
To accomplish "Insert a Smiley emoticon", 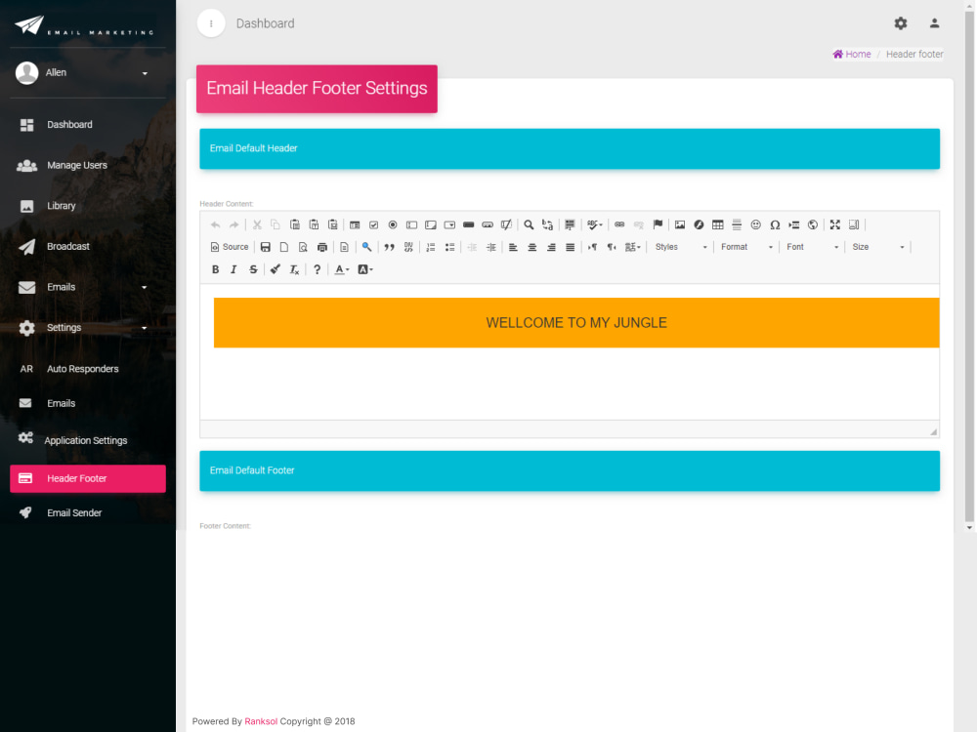I will coord(756,224).
